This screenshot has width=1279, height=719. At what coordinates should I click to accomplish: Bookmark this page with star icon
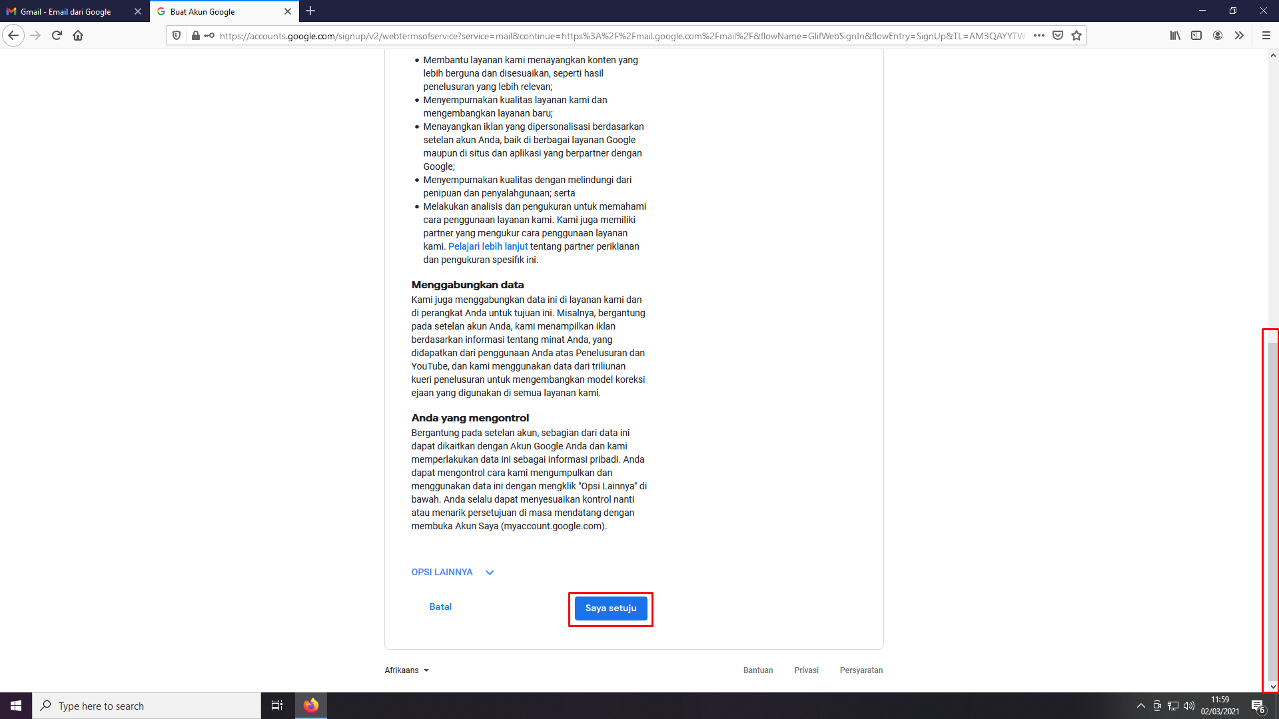1076,35
